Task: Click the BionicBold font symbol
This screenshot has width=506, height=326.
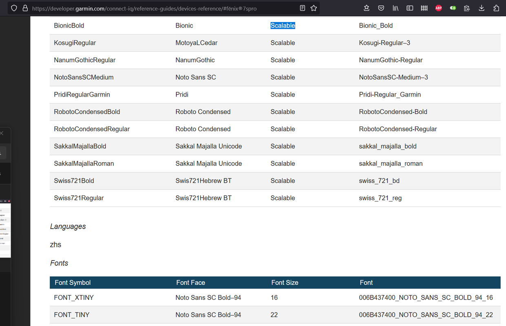Action: tap(69, 26)
